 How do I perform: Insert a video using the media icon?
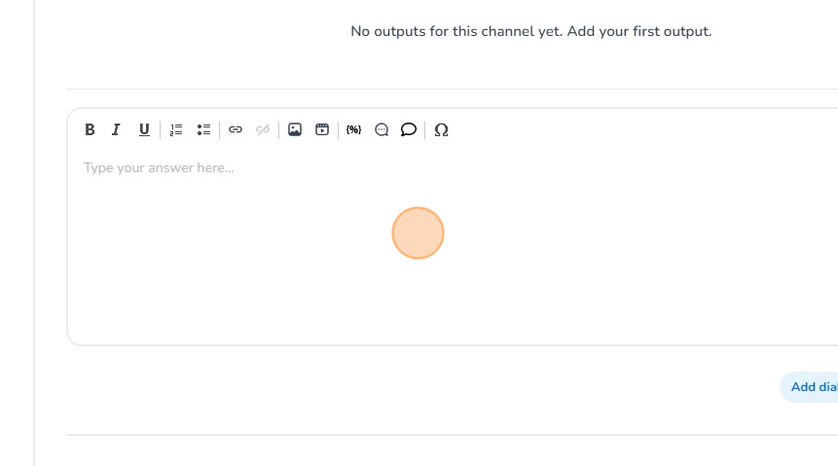[322, 129]
